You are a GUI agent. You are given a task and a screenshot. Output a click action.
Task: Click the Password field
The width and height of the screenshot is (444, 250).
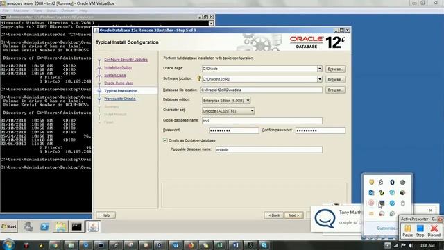click(x=234, y=131)
